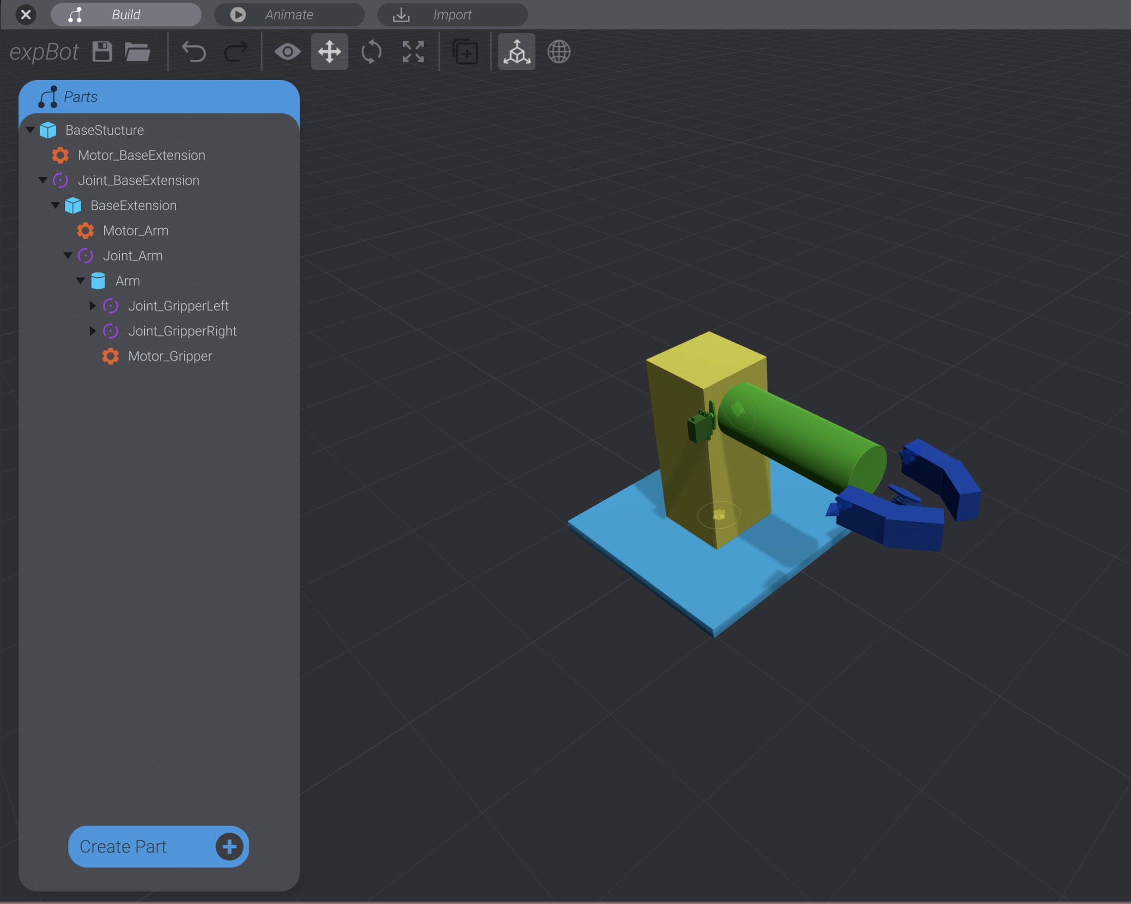
Task: Open the Import tab
Action: point(452,14)
